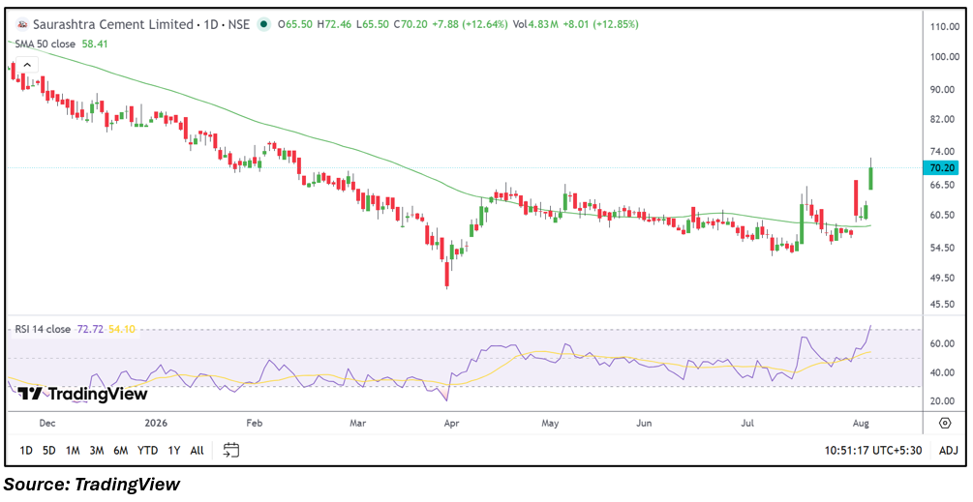The height and width of the screenshot is (502, 973).
Task: Open chart settings gear icon
Action: coord(945,424)
